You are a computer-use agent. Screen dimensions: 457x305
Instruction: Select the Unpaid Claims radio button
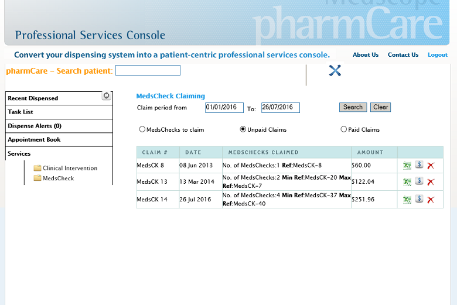[243, 129]
